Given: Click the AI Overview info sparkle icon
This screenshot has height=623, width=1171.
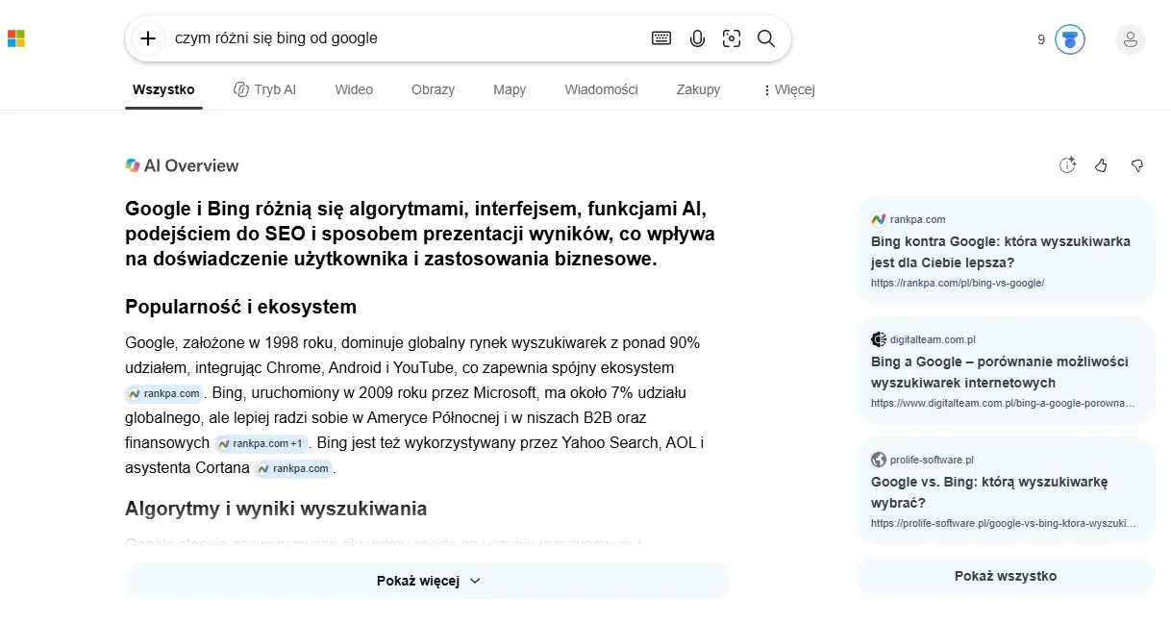Looking at the screenshot, I should pos(1067,165).
